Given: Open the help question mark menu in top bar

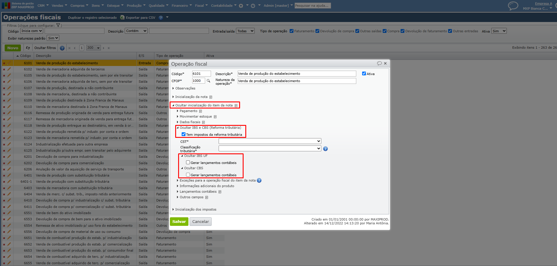Looking at the screenshot, I should pos(253,6).
